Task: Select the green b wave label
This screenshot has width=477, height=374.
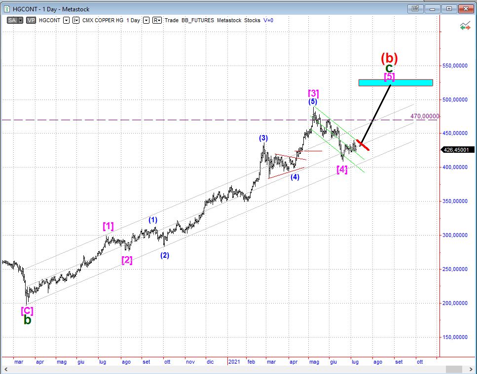Action: pos(28,320)
